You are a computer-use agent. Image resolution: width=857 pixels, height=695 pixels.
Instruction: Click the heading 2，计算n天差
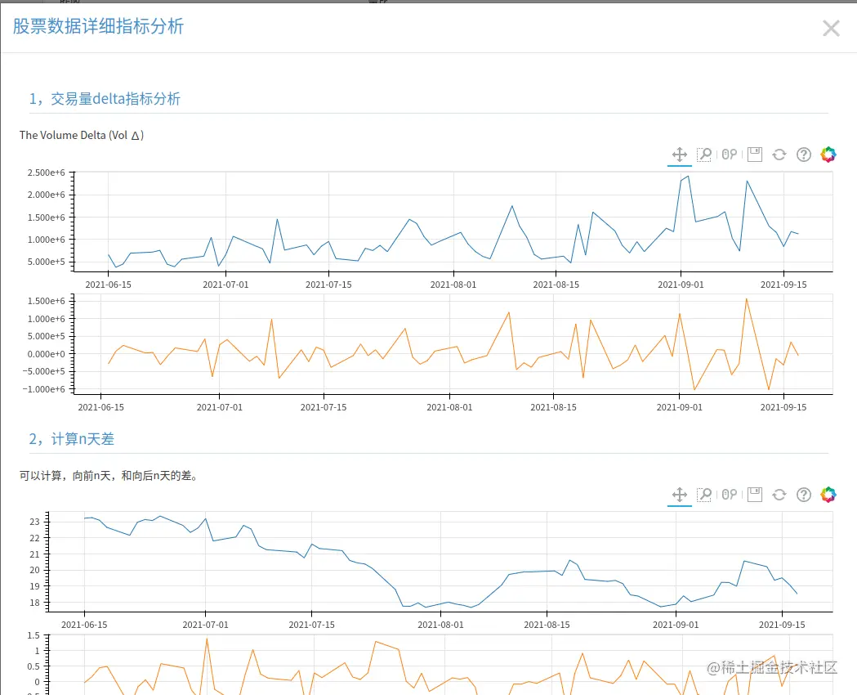tap(72, 439)
